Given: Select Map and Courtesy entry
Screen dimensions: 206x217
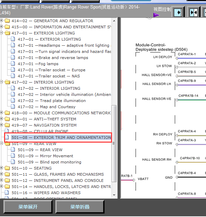Looking at the screenshot, I should click(x=46, y=107).
